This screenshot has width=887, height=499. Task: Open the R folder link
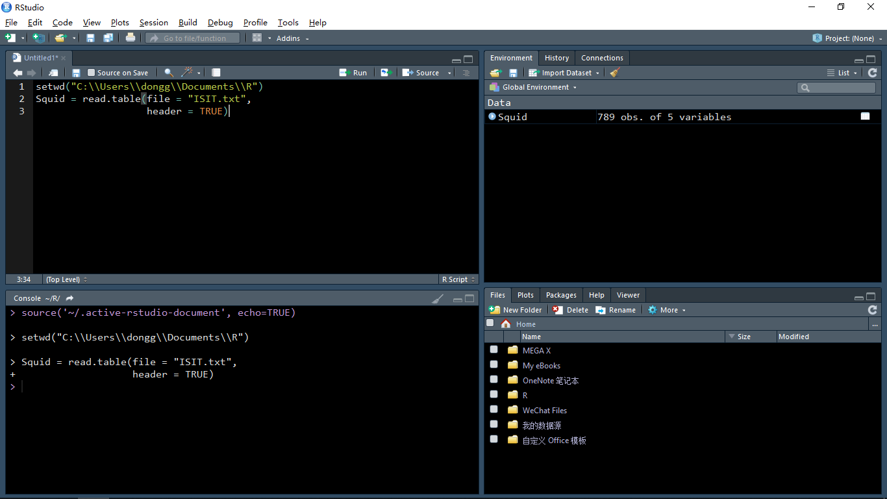click(x=525, y=395)
